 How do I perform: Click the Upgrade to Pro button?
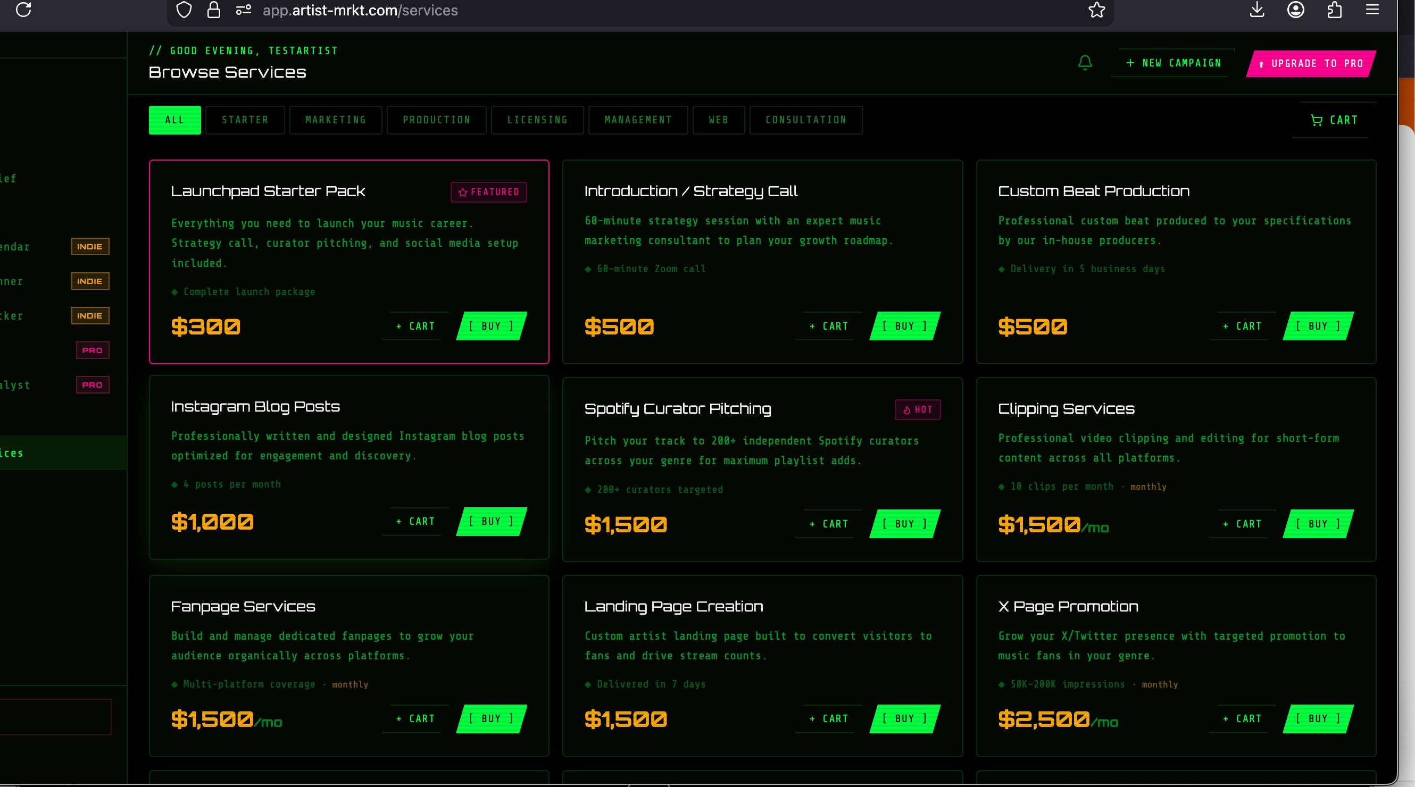tap(1311, 64)
